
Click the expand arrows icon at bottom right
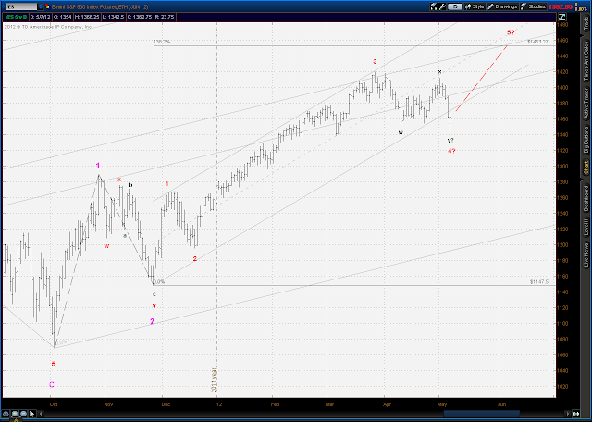[x=575, y=414]
